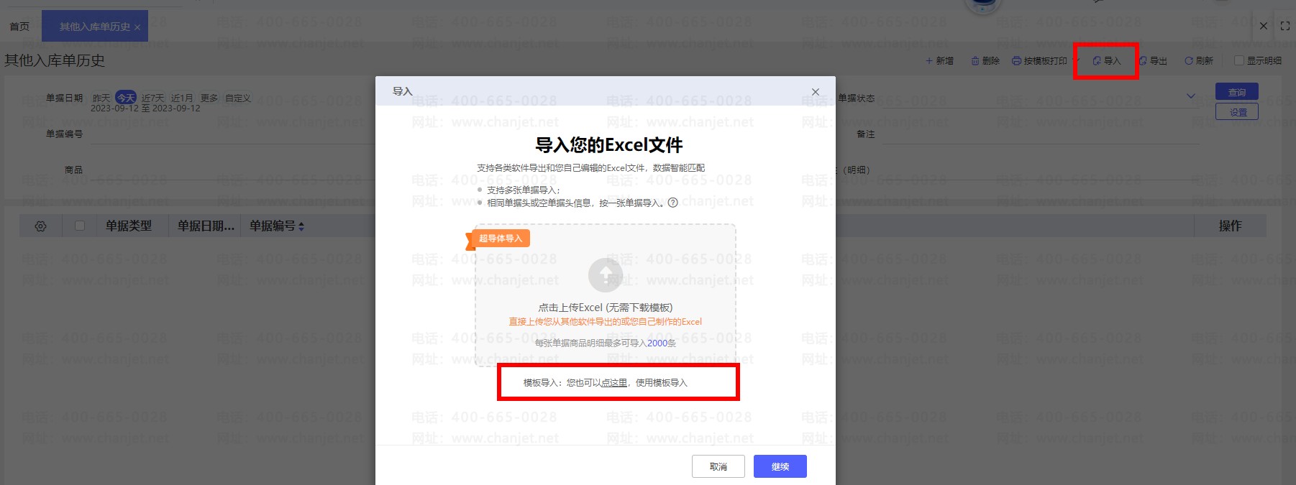Expand the 单据状态 dropdown arrow

click(1191, 96)
